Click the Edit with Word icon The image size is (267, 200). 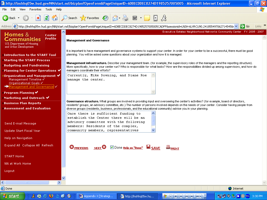[x=135, y=18]
